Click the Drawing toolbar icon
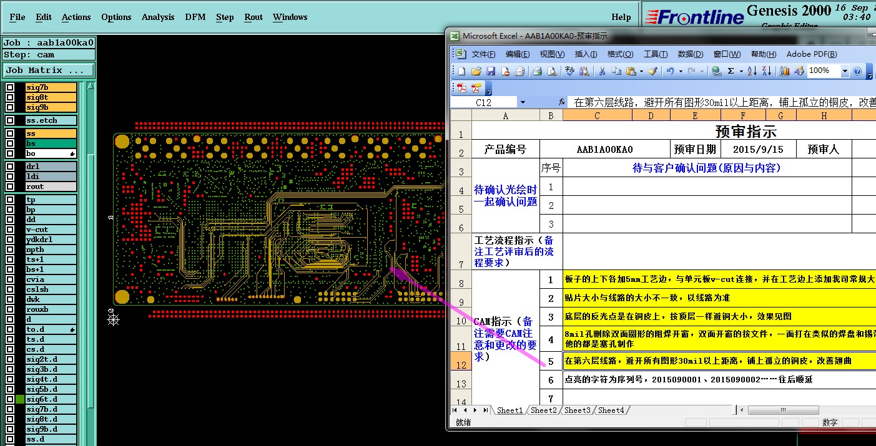Viewport: 876px width, 446px height. click(x=799, y=71)
